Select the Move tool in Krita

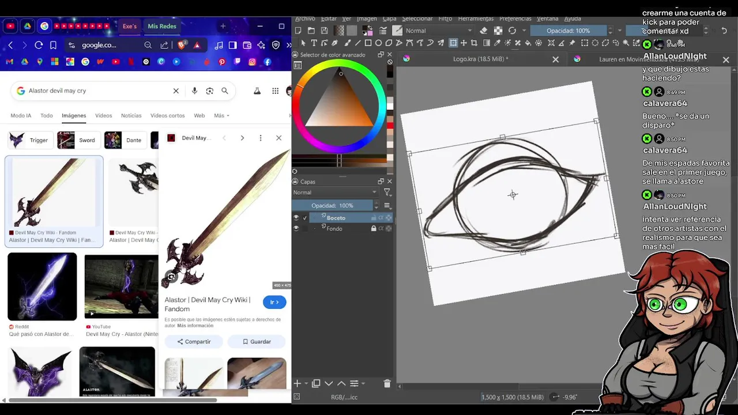click(464, 43)
